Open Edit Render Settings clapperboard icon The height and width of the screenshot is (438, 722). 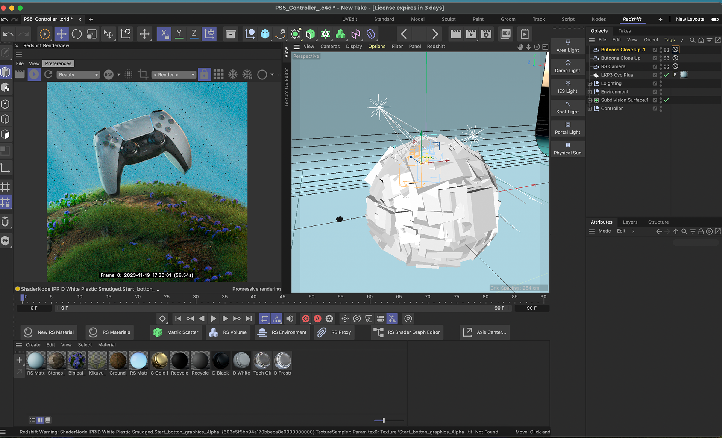coord(486,34)
